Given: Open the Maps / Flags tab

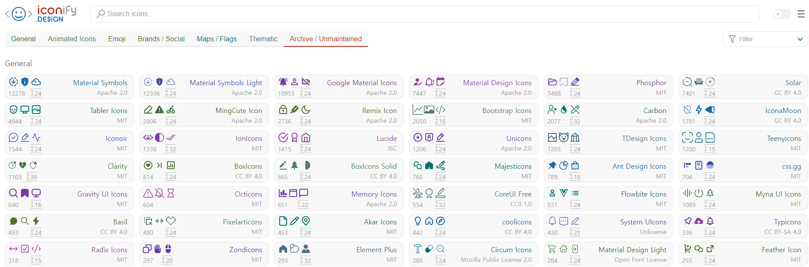Looking at the screenshot, I should point(217,39).
